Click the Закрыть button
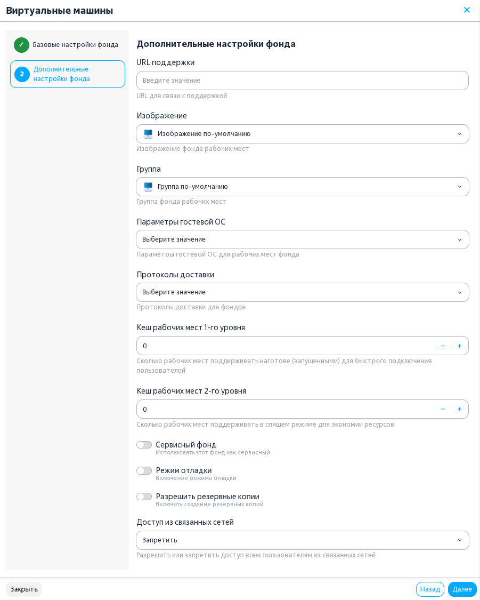 coord(24,589)
